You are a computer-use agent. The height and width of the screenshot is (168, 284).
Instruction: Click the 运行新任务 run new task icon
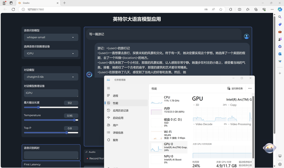point(229,88)
